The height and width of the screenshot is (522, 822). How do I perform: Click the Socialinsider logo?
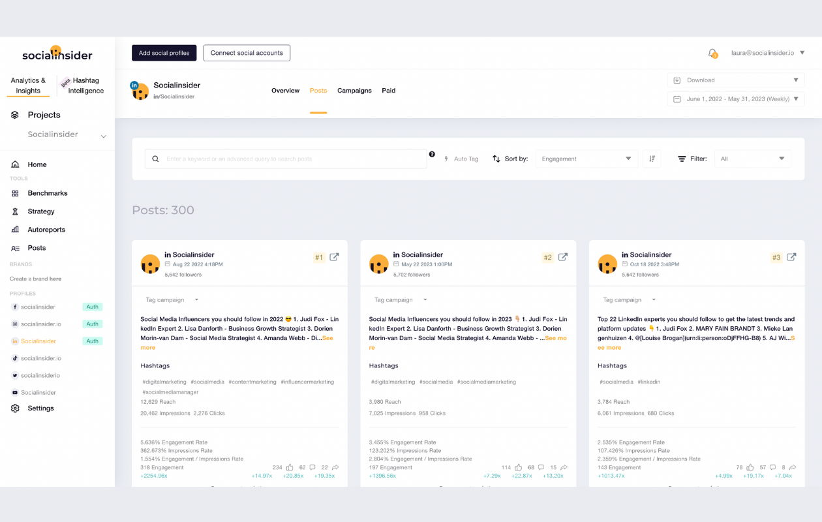click(57, 54)
